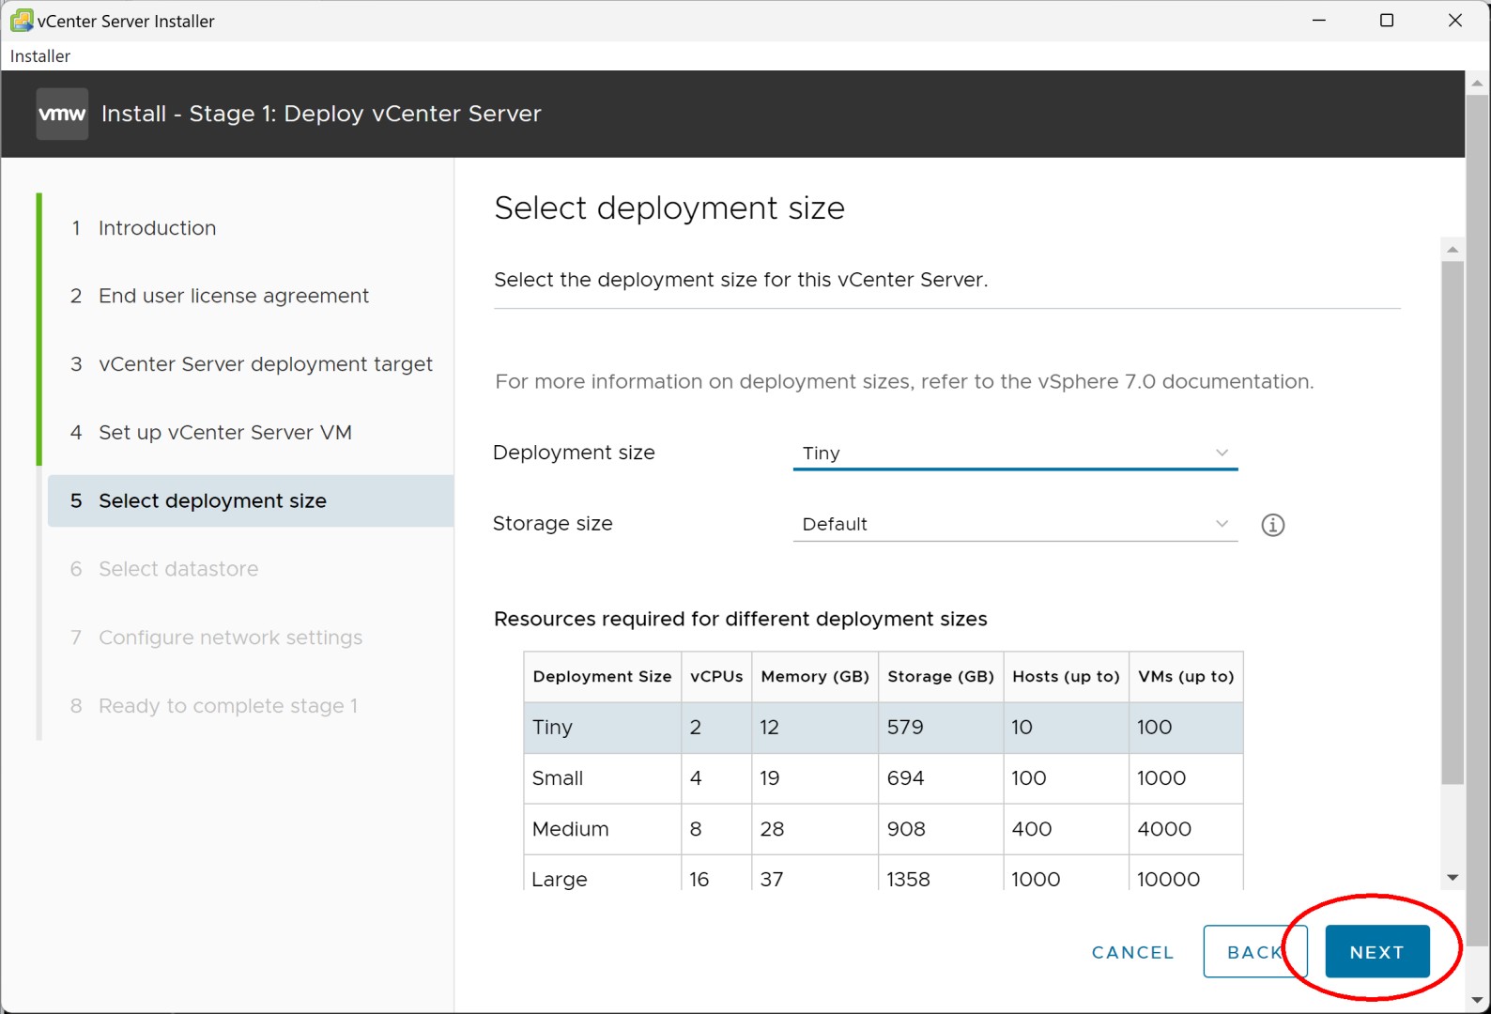
Task: Maximize the installer window
Action: click(1387, 20)
